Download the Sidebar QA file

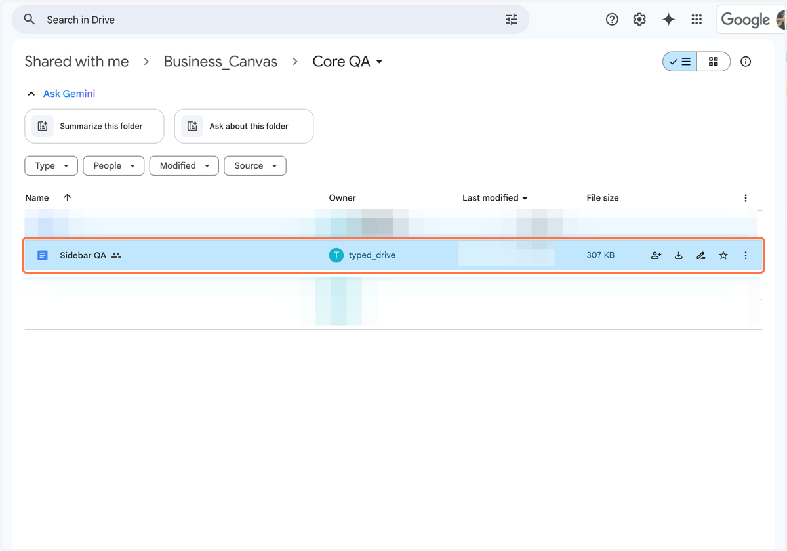[679, 255]
